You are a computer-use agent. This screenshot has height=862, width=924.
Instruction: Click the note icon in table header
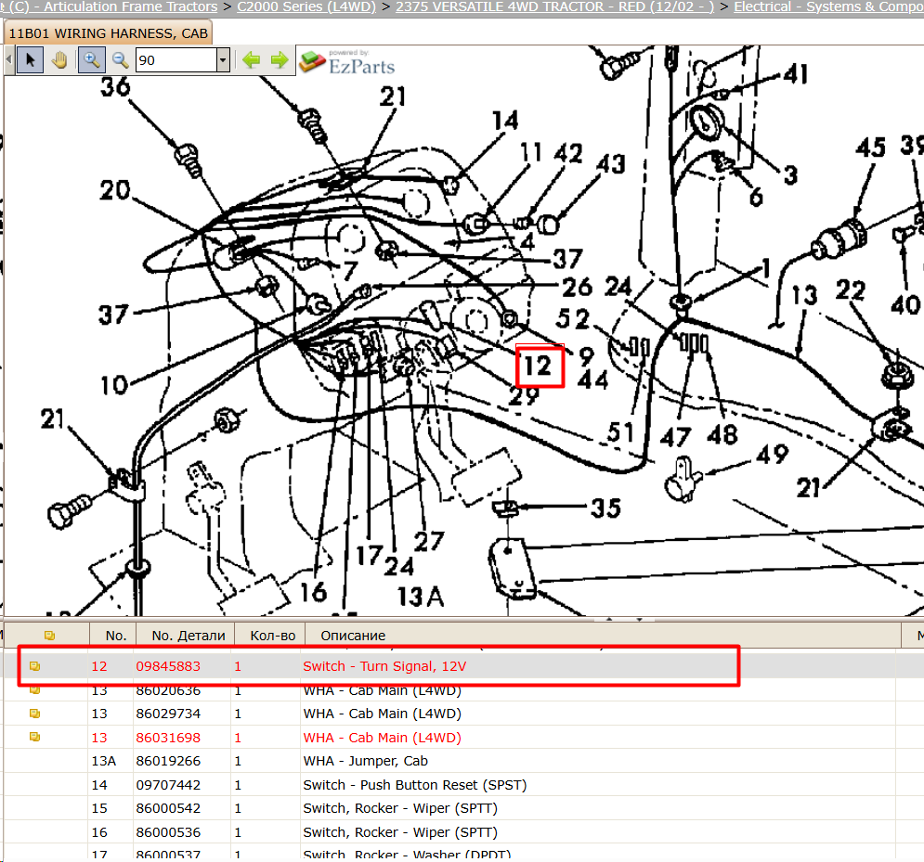tap(49, 636)
